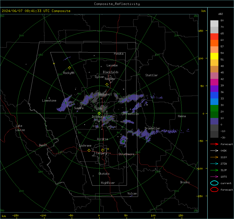Pick the purple 36-39 dBZ color swatch
Viewport: 234px width, 219px height.
tap(214, 89)
